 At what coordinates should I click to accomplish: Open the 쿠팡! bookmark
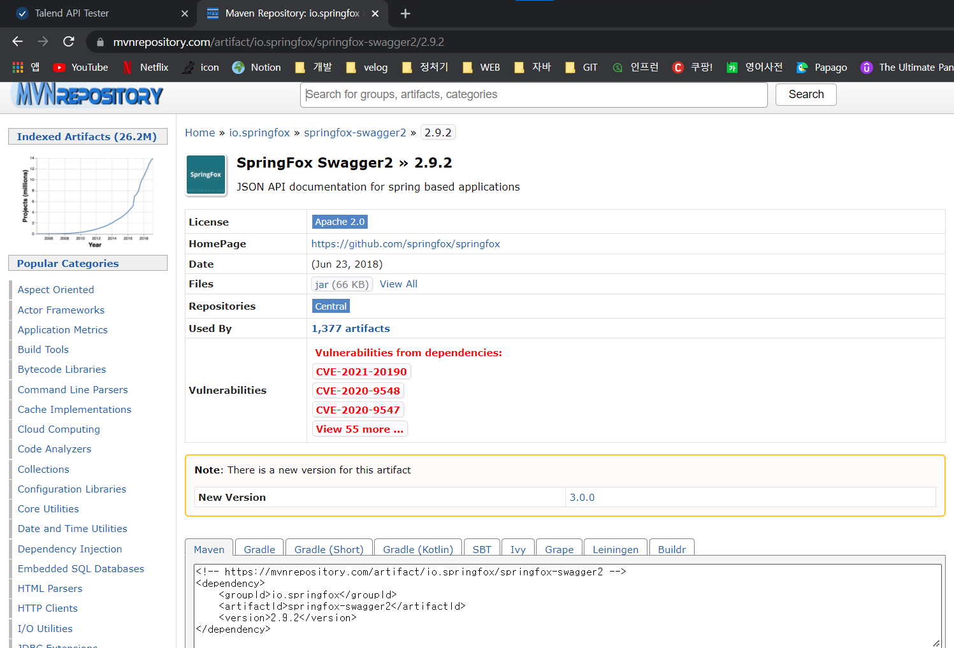pos(693,67)
